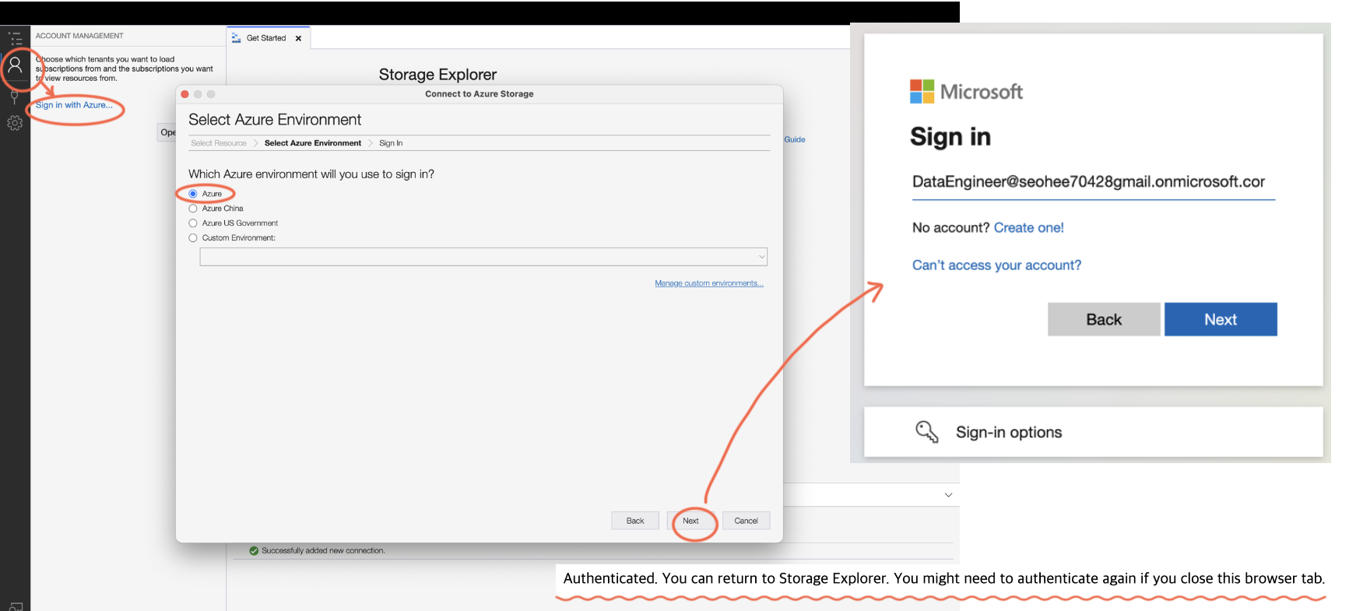Click blue Next button on Microsoft sign-in
This screenshot has height=611, width=1356.
coord(1221,319)
